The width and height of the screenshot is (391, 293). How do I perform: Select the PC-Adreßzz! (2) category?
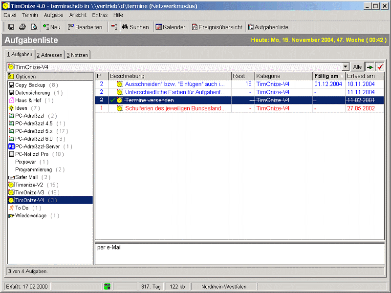point(50,116)
